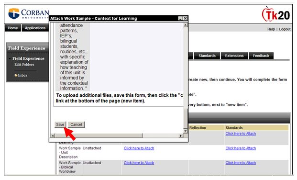Click the dialog horizontal scrollbar thumb
This screenshot has height=180, width=297.
[x=99, y=135]
